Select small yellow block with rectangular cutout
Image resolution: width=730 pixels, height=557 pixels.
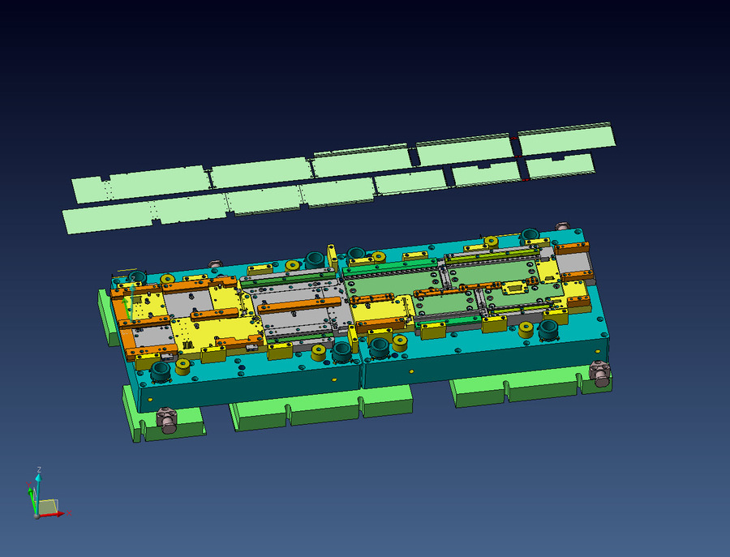pos(515,288)
